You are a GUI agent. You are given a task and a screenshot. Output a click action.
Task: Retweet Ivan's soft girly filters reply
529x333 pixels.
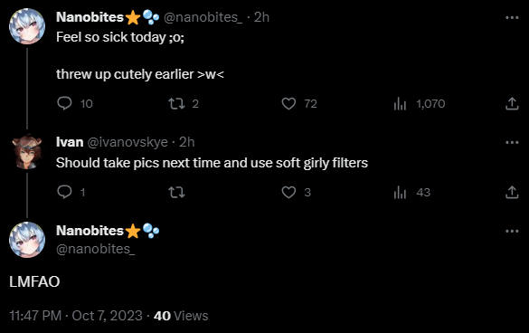[x=176, y=192]
